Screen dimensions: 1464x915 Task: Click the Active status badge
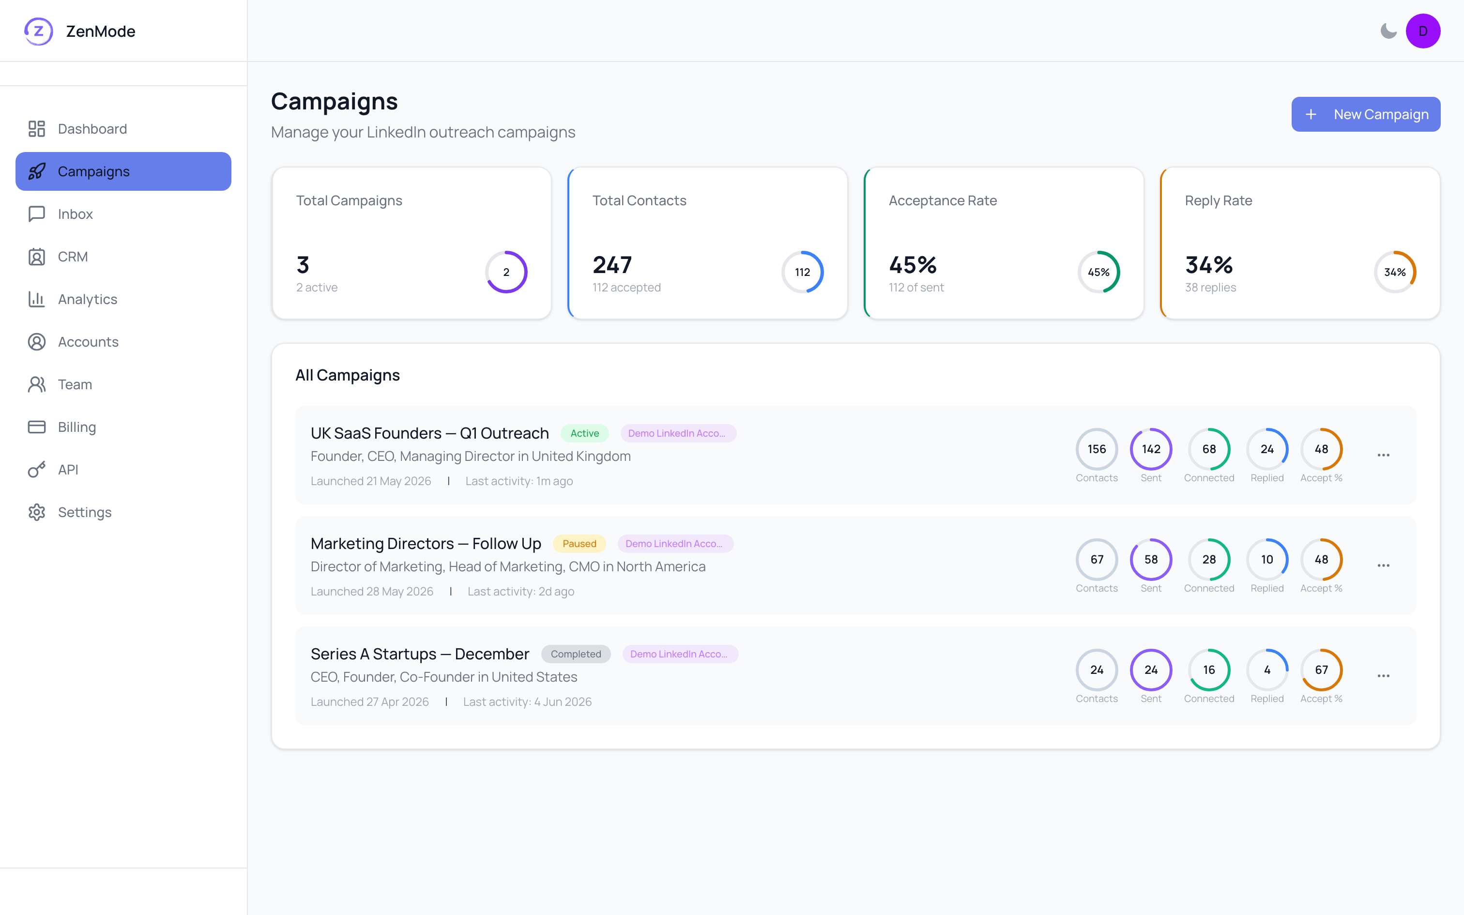[584, 433]
